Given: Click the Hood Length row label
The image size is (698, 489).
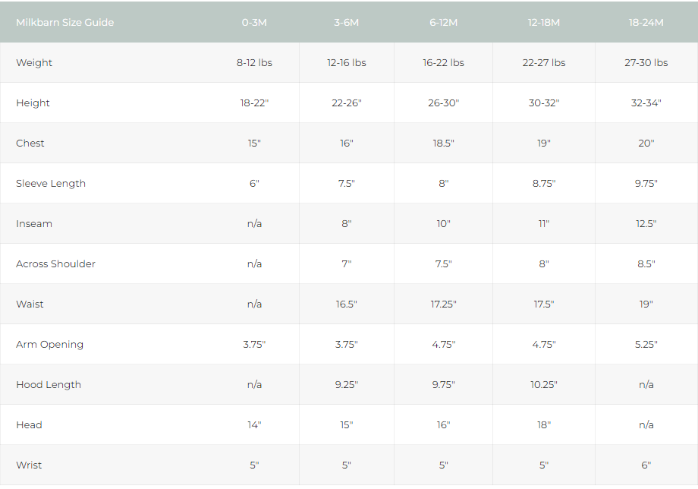Looking at the screenshot, I should (49, 384).
